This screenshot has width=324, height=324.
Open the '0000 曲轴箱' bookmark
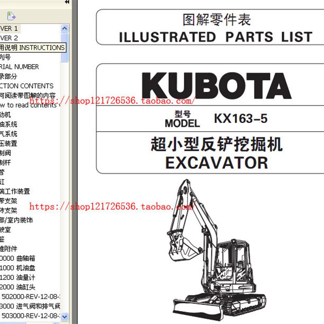(17, 258)
